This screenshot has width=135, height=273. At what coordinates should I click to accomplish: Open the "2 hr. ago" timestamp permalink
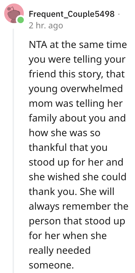(46, 26)
